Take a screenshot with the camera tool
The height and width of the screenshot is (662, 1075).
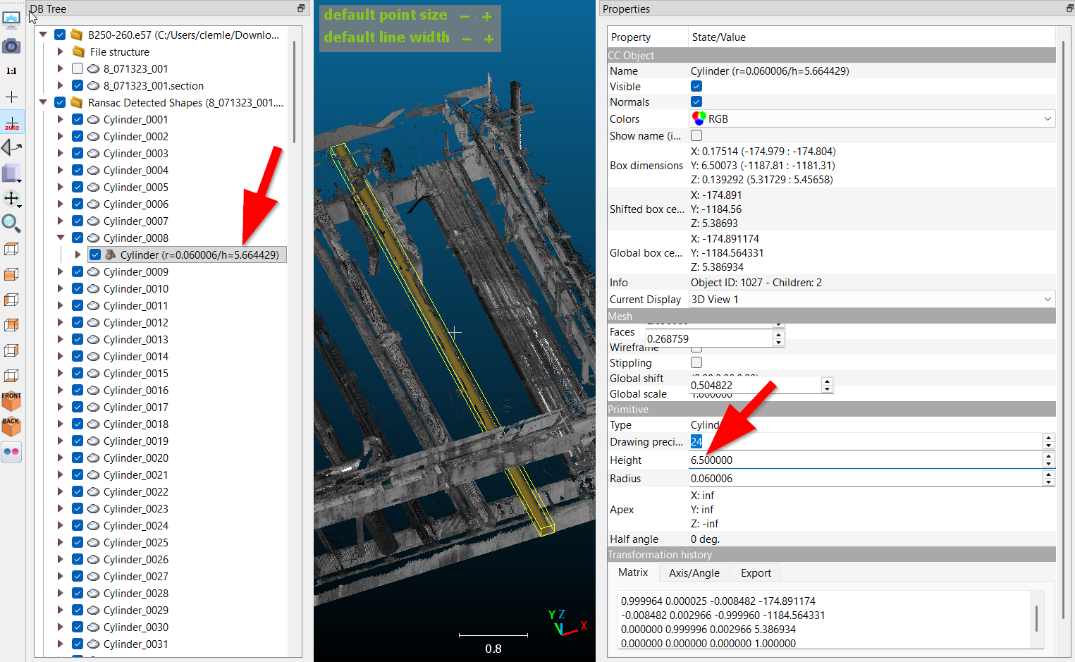pos(11,45)
